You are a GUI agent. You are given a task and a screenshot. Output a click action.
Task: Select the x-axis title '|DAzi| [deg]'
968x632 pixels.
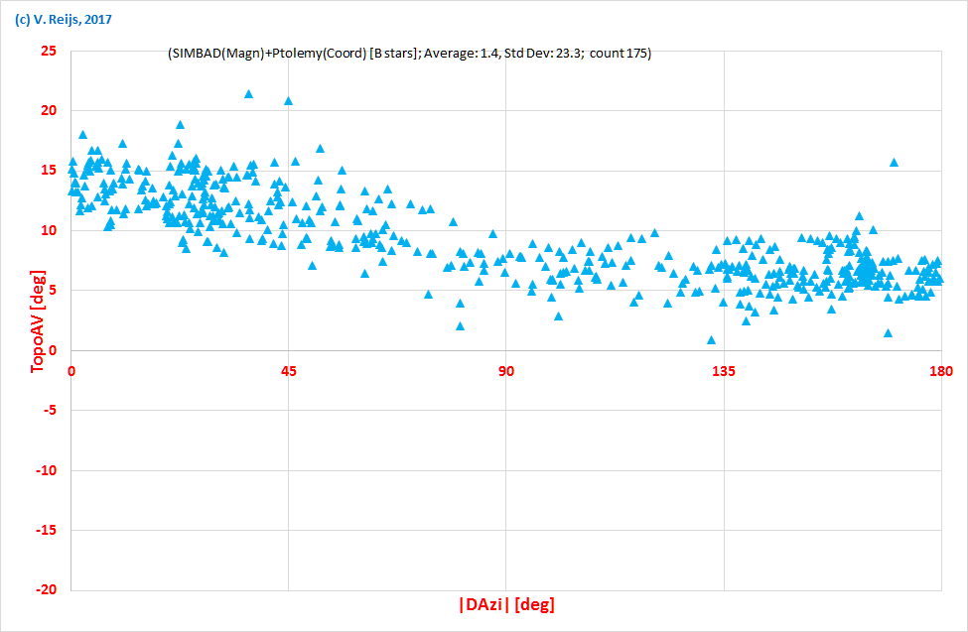click(506, 601)
